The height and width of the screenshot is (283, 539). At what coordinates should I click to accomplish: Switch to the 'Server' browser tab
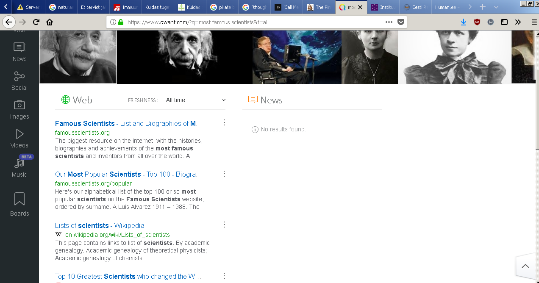[29, 7]
